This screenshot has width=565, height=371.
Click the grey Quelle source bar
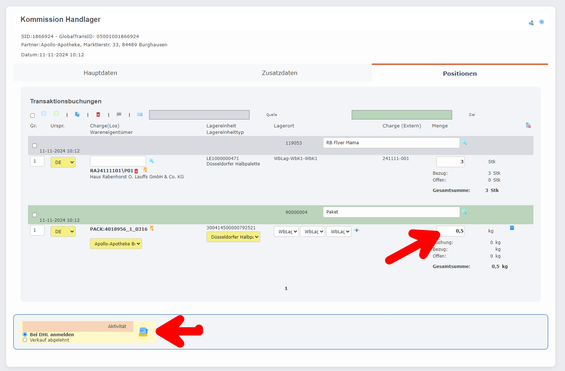click(199, 115)
